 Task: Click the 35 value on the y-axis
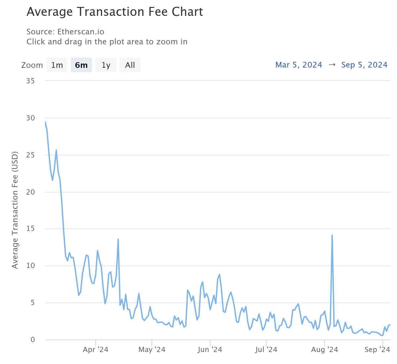[30, 80]
